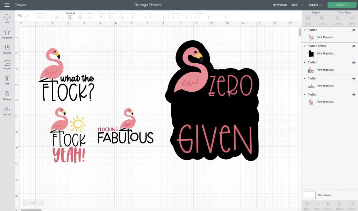Open the Templates panel
The width and height of the screenshot is (358, 211).
coord(7,34)
